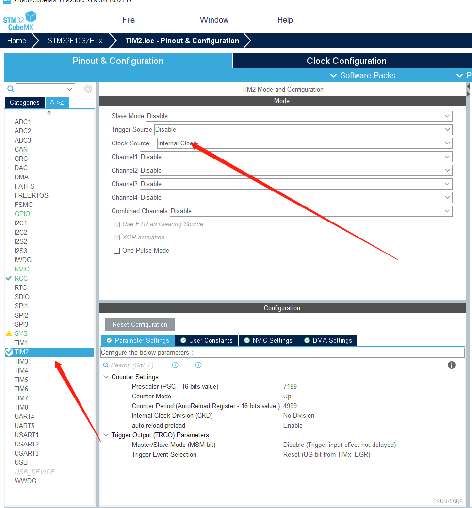
Task: Select Pinout & Configuration tab
Action: pos(118,61)
